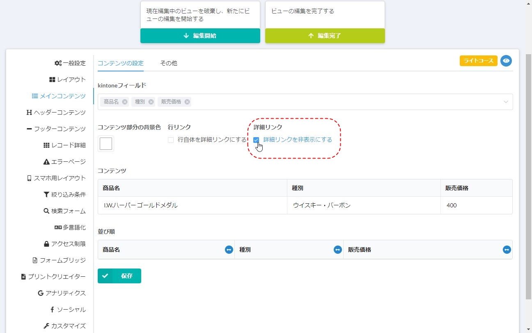
Task: Click the resize handle on 商品名 column
Action: tap(229, 250)
